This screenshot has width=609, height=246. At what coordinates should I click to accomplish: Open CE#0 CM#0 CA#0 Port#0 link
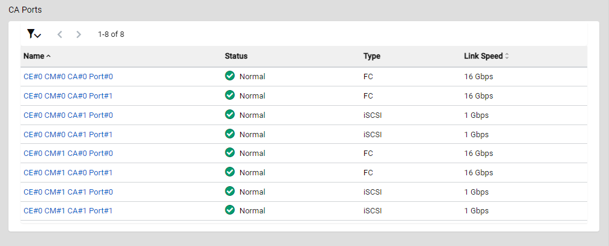(x=68, y=77)
